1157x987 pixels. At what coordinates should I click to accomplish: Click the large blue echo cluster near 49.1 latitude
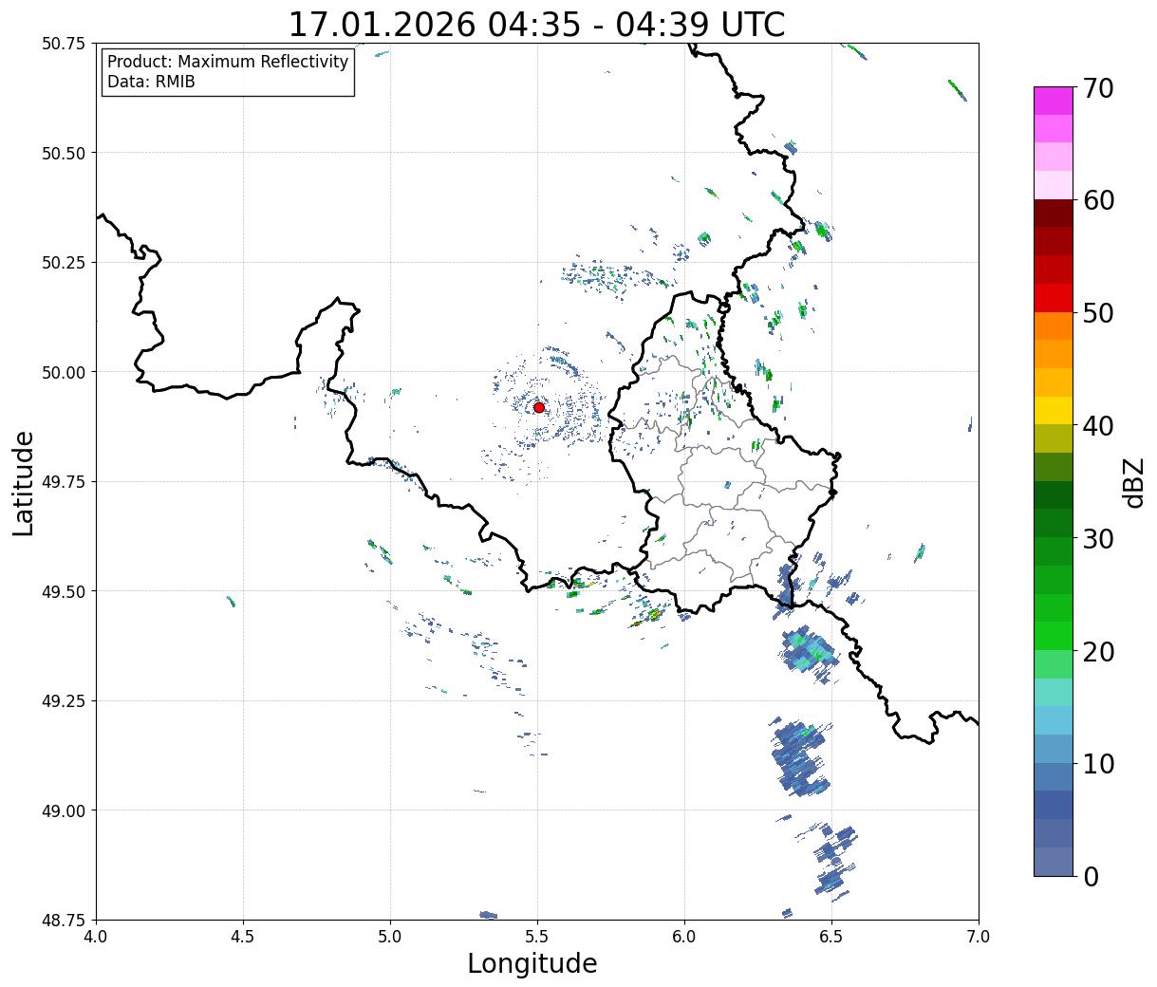pos(800,757)
